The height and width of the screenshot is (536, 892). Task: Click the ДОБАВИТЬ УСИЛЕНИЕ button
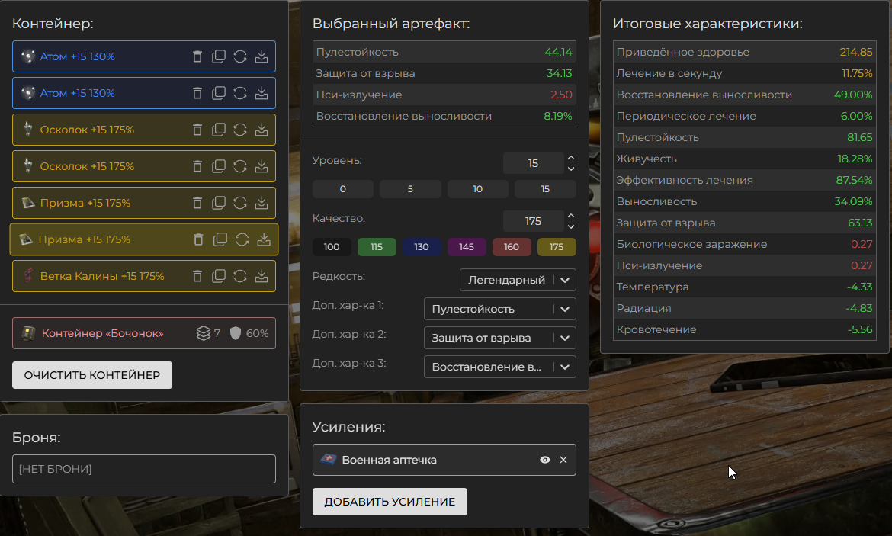390,502
